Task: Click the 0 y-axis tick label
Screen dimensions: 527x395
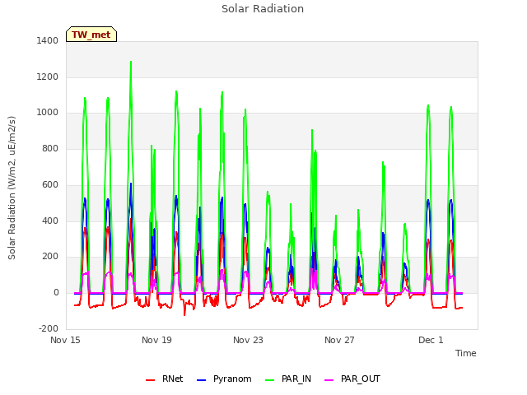Action: click(x=56, y=293)
